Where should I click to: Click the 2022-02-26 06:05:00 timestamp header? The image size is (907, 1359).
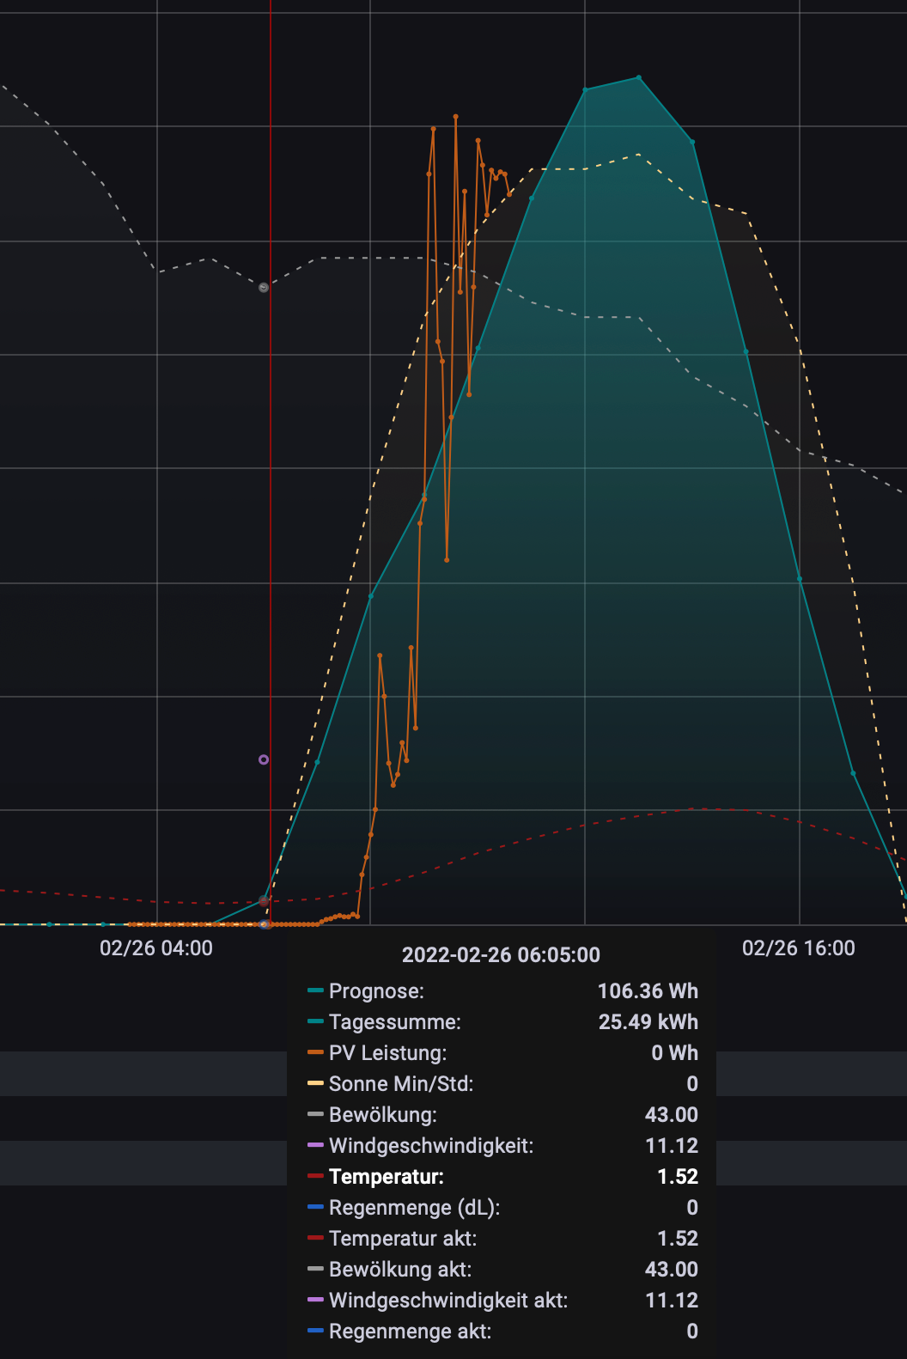click(501, 955)
